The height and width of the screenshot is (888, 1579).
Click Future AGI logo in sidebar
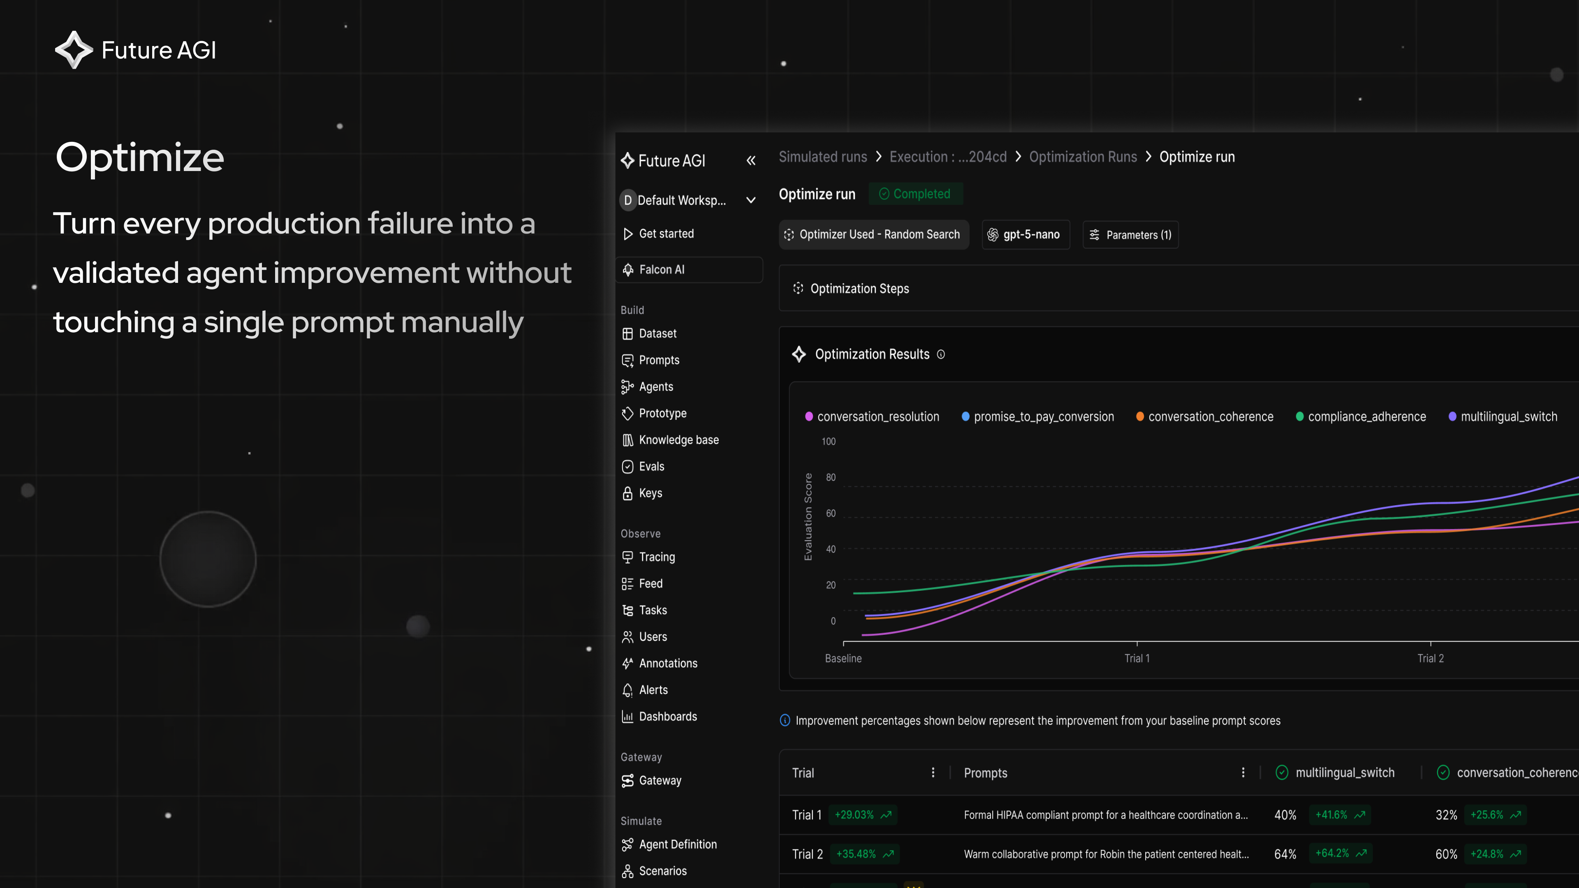(x=662, y=161)
